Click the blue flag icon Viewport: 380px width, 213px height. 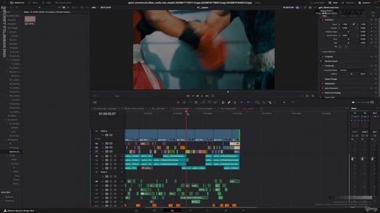pyautogui.click(x=242, y=102)
